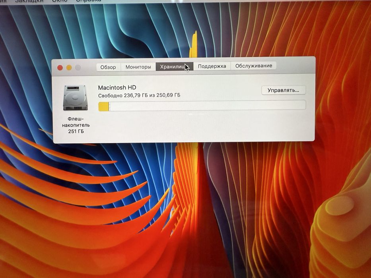This screenshot has height=278, width=371.
Task: Open the Окно menu in menu bar
Action: click(x=60, y=1)
